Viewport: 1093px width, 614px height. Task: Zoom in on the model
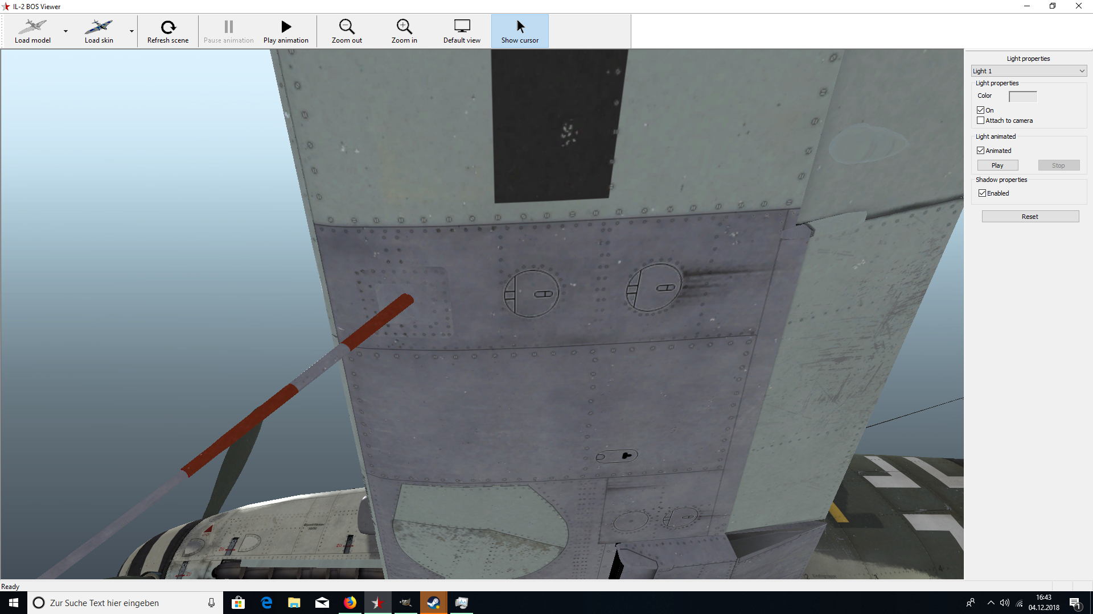404,31
